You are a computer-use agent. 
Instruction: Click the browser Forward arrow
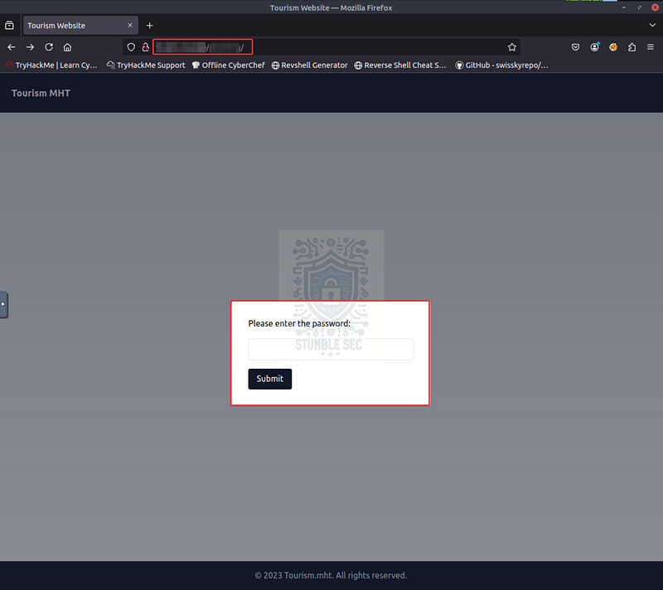pyautogui.click(x=30, y=47)
